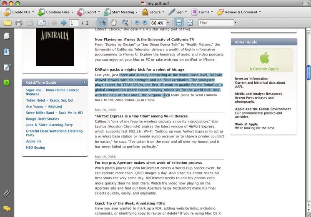
Task: Open the Tokio Hotel Ready, Set, Go! link
Action: (x=50, y=100)
